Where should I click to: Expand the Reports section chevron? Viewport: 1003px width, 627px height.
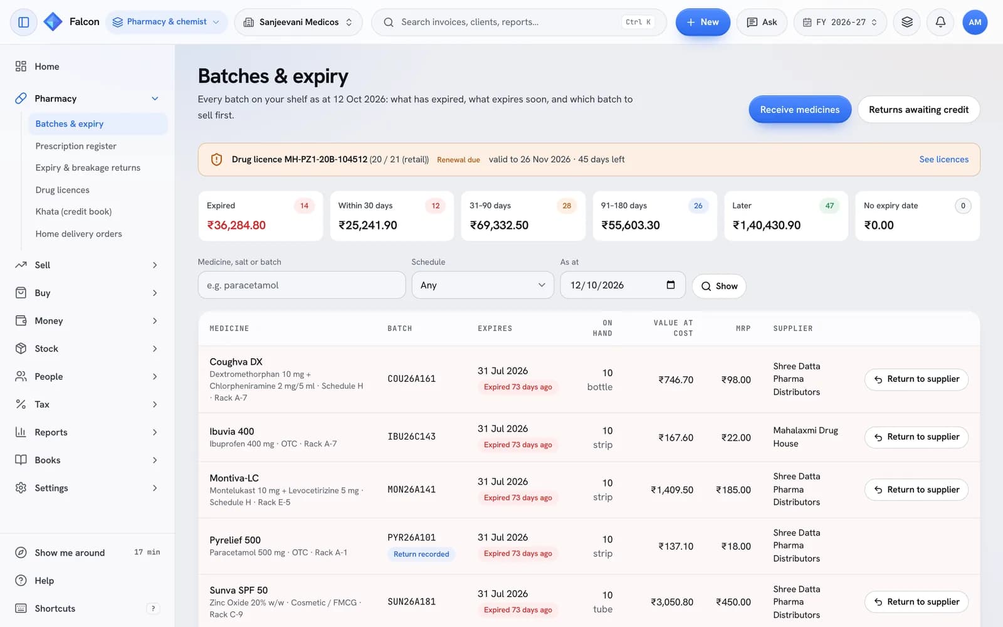point(155,432)
